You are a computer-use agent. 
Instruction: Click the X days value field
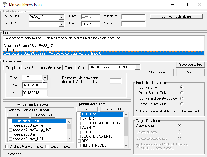(x=116, y=81)
